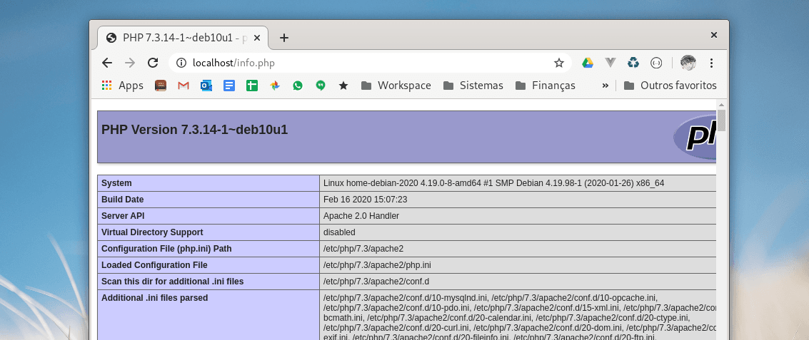
Task: Open the Google Docs bookmark
Action: (229, 86)
